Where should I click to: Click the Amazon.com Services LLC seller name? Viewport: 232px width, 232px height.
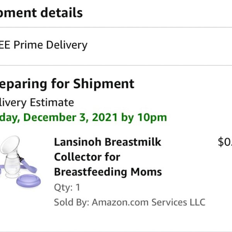148,202
